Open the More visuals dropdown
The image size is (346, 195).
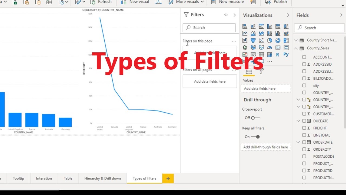[x=186, y=2]
